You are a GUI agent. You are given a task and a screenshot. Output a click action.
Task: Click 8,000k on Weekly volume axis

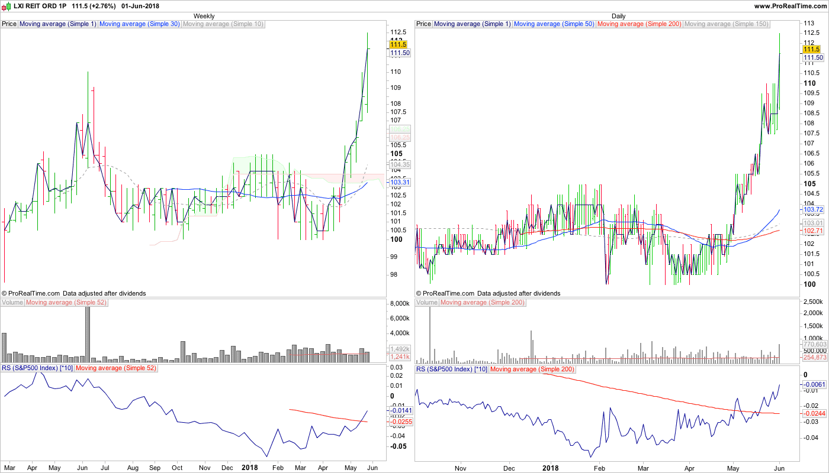400,303
